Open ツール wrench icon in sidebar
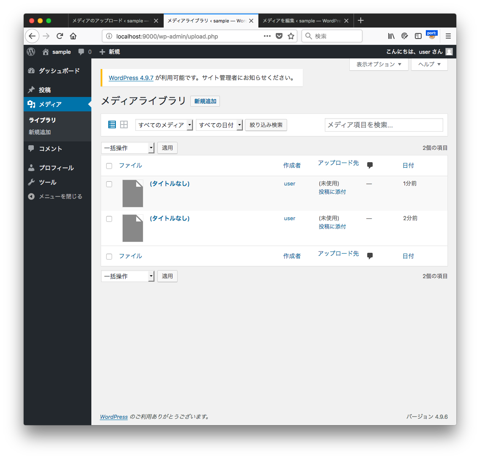 pyautogui.click(x=31, y=182)
